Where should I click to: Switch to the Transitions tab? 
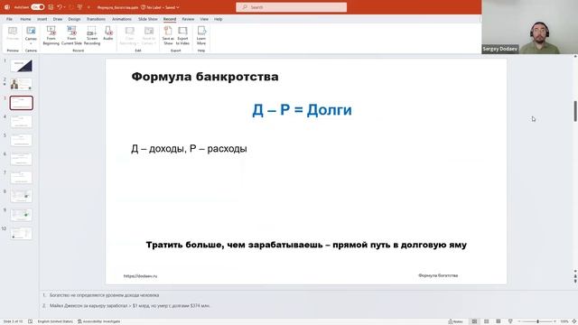point(96,19)
